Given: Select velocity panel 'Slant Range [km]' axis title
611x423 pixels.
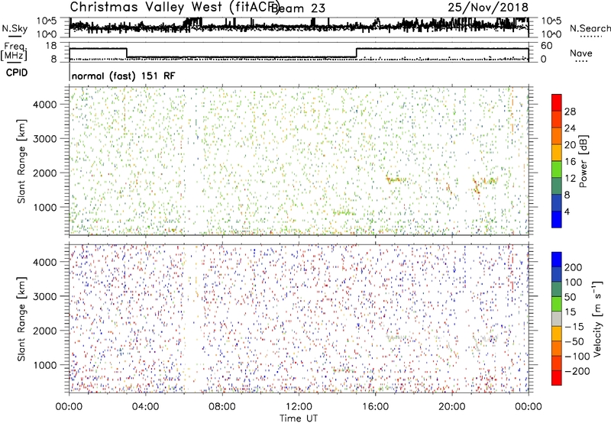Looking at the screenshot, I should [21, 319].
